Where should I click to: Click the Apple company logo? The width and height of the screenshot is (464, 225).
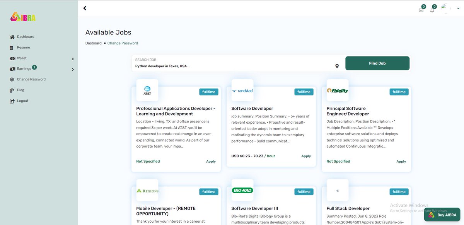(338, 190)
